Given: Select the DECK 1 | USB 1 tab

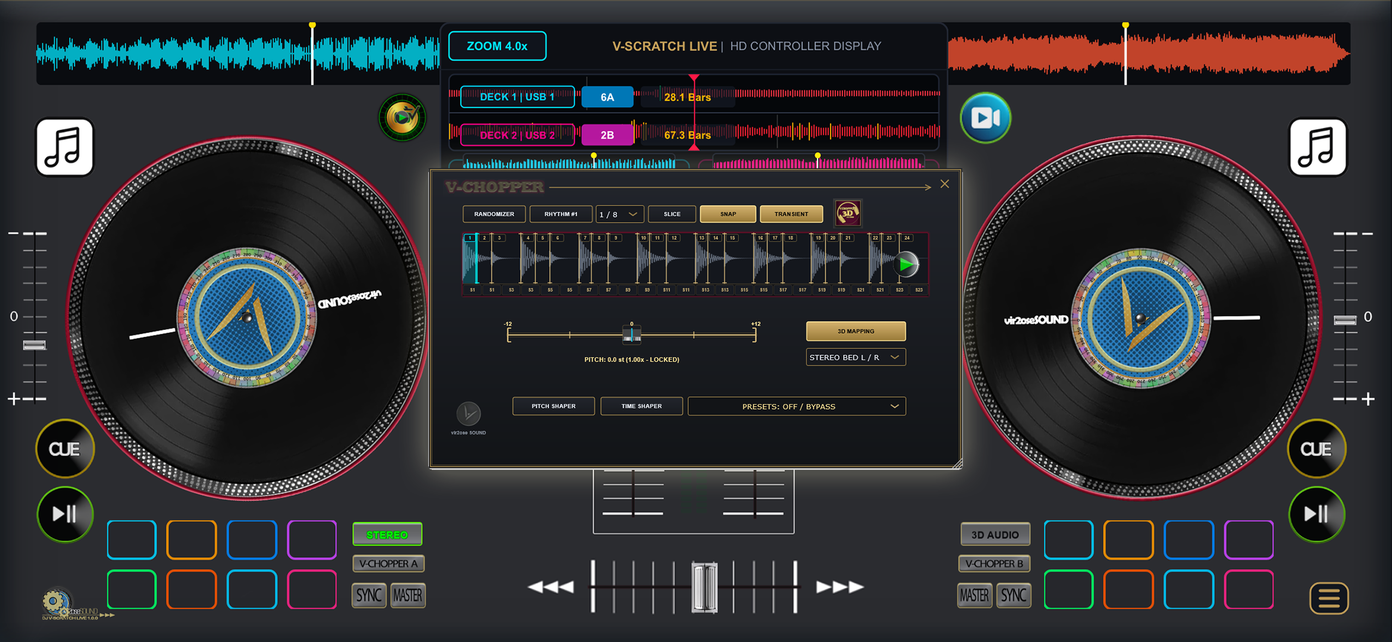Looking at the screenshot, I should 517,97.
